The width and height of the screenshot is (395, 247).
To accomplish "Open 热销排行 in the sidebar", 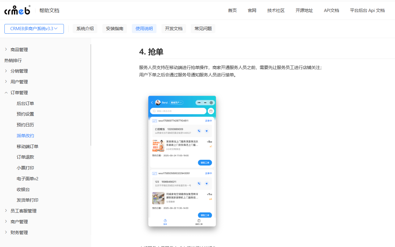I will click(x=13, y=61).
